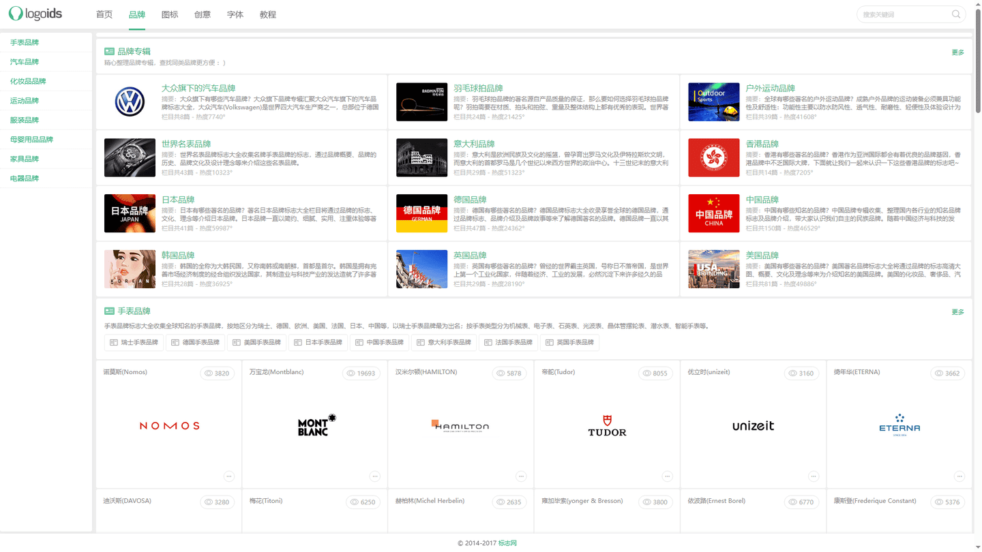Click the view count badge 19693
This screenshot has width=982, height=552.
[361, 373]
